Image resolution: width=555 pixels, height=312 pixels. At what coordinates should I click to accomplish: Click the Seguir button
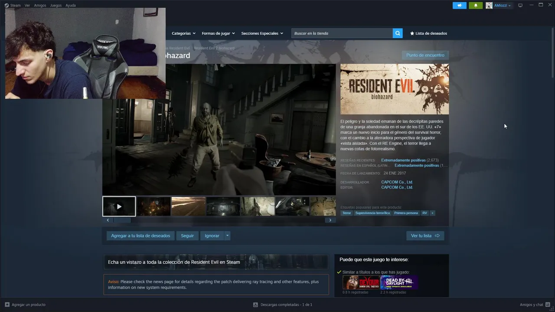coord(187,236)
